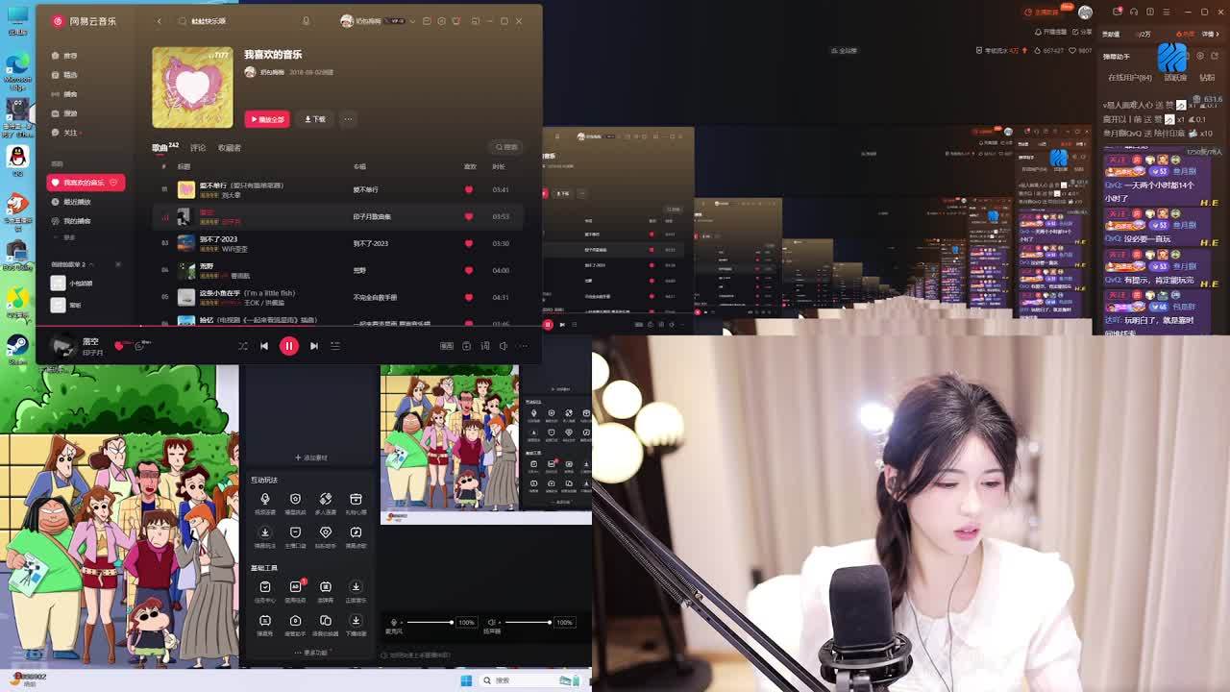Click the microphone icon under 互动玩法

click(265, 500)
